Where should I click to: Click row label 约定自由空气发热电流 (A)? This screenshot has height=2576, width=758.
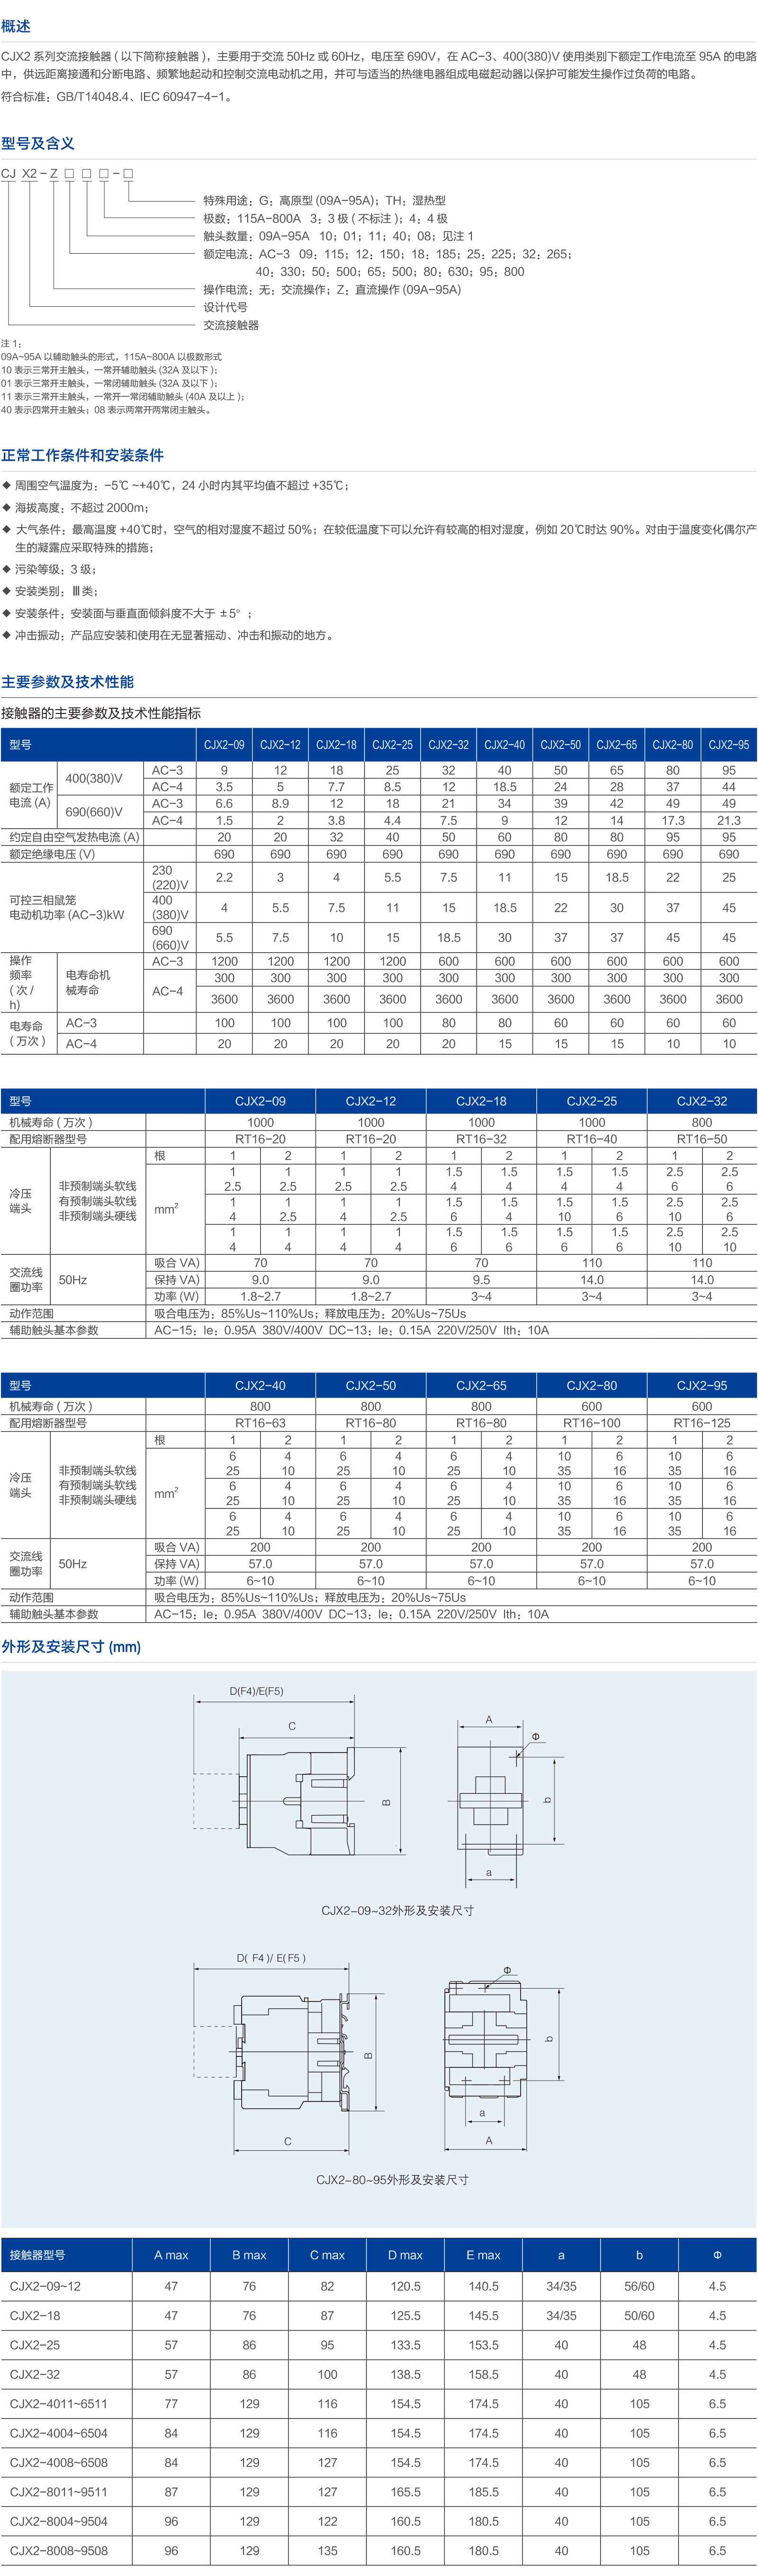tap(74, 837)
